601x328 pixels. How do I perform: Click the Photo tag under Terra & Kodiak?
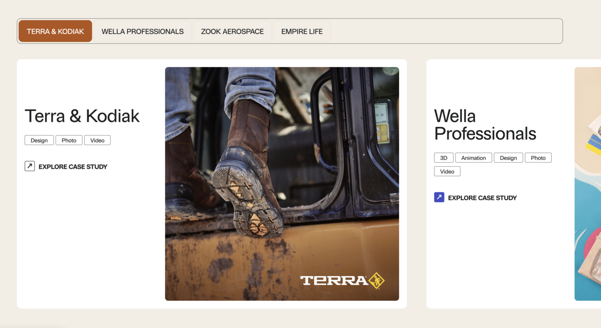(69, 140)
